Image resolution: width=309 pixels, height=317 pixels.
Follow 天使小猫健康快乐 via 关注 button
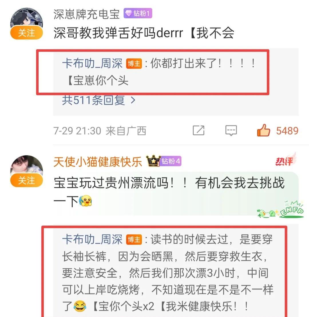[26, 180]
